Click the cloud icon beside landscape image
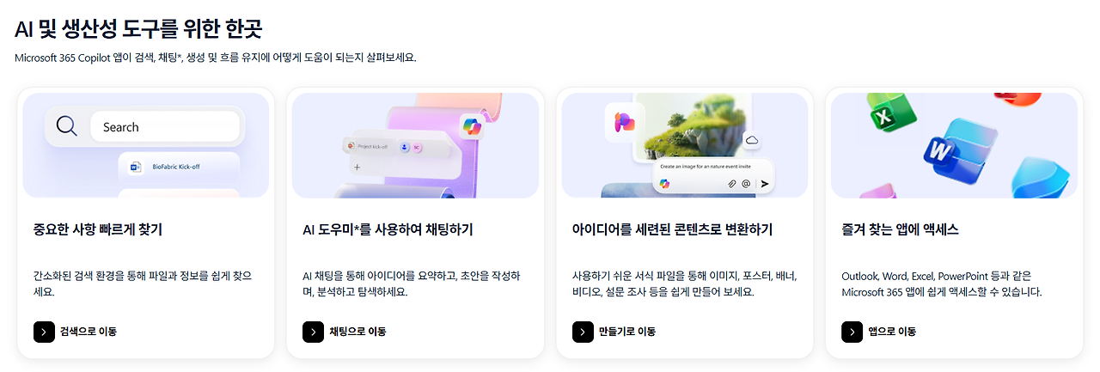This screenshot has width=1100, height=372. point(753,140)
